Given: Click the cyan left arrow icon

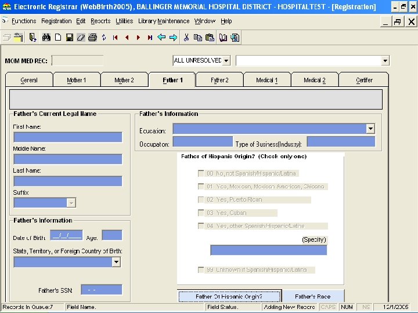Looking at the screenshot, I should click(x=161, y=38).
